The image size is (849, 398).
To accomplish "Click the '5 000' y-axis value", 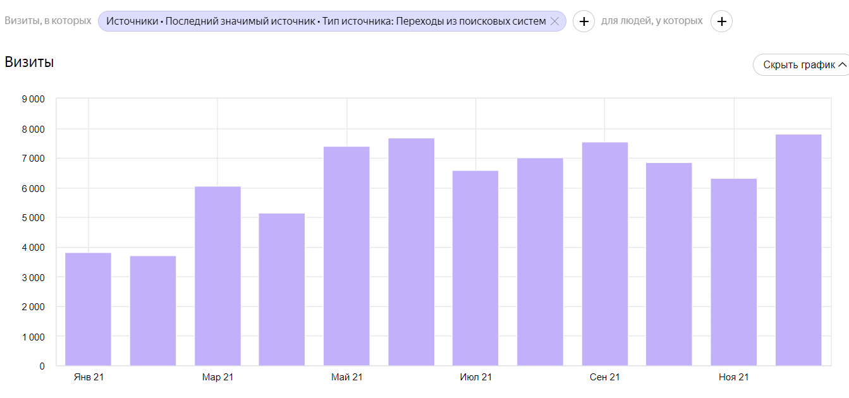I will pos(33,218).
